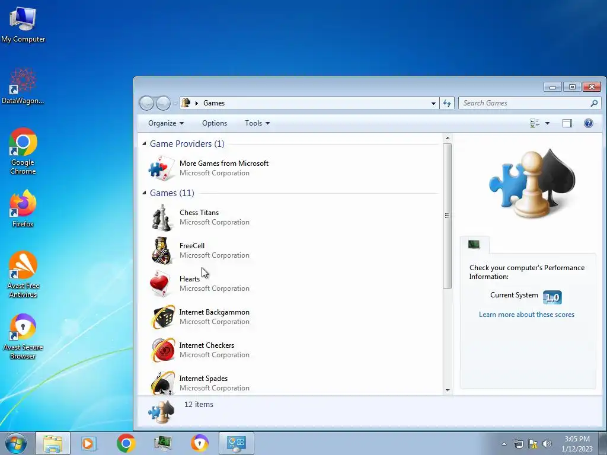The image size is (607, 455).
Task: Click the Internet Checkers name text
Action: [206, 345]
